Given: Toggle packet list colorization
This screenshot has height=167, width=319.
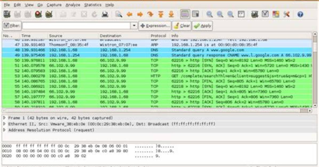Looking at the screenshot, I should (185, 14).
